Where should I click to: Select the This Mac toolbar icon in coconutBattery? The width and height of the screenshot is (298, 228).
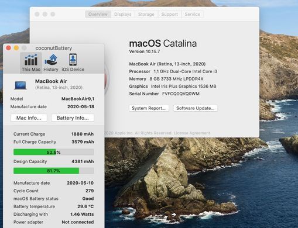coord(31,63)
